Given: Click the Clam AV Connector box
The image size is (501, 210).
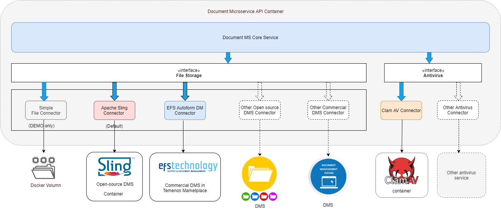Looking at the screenshot, I should 401,110.
